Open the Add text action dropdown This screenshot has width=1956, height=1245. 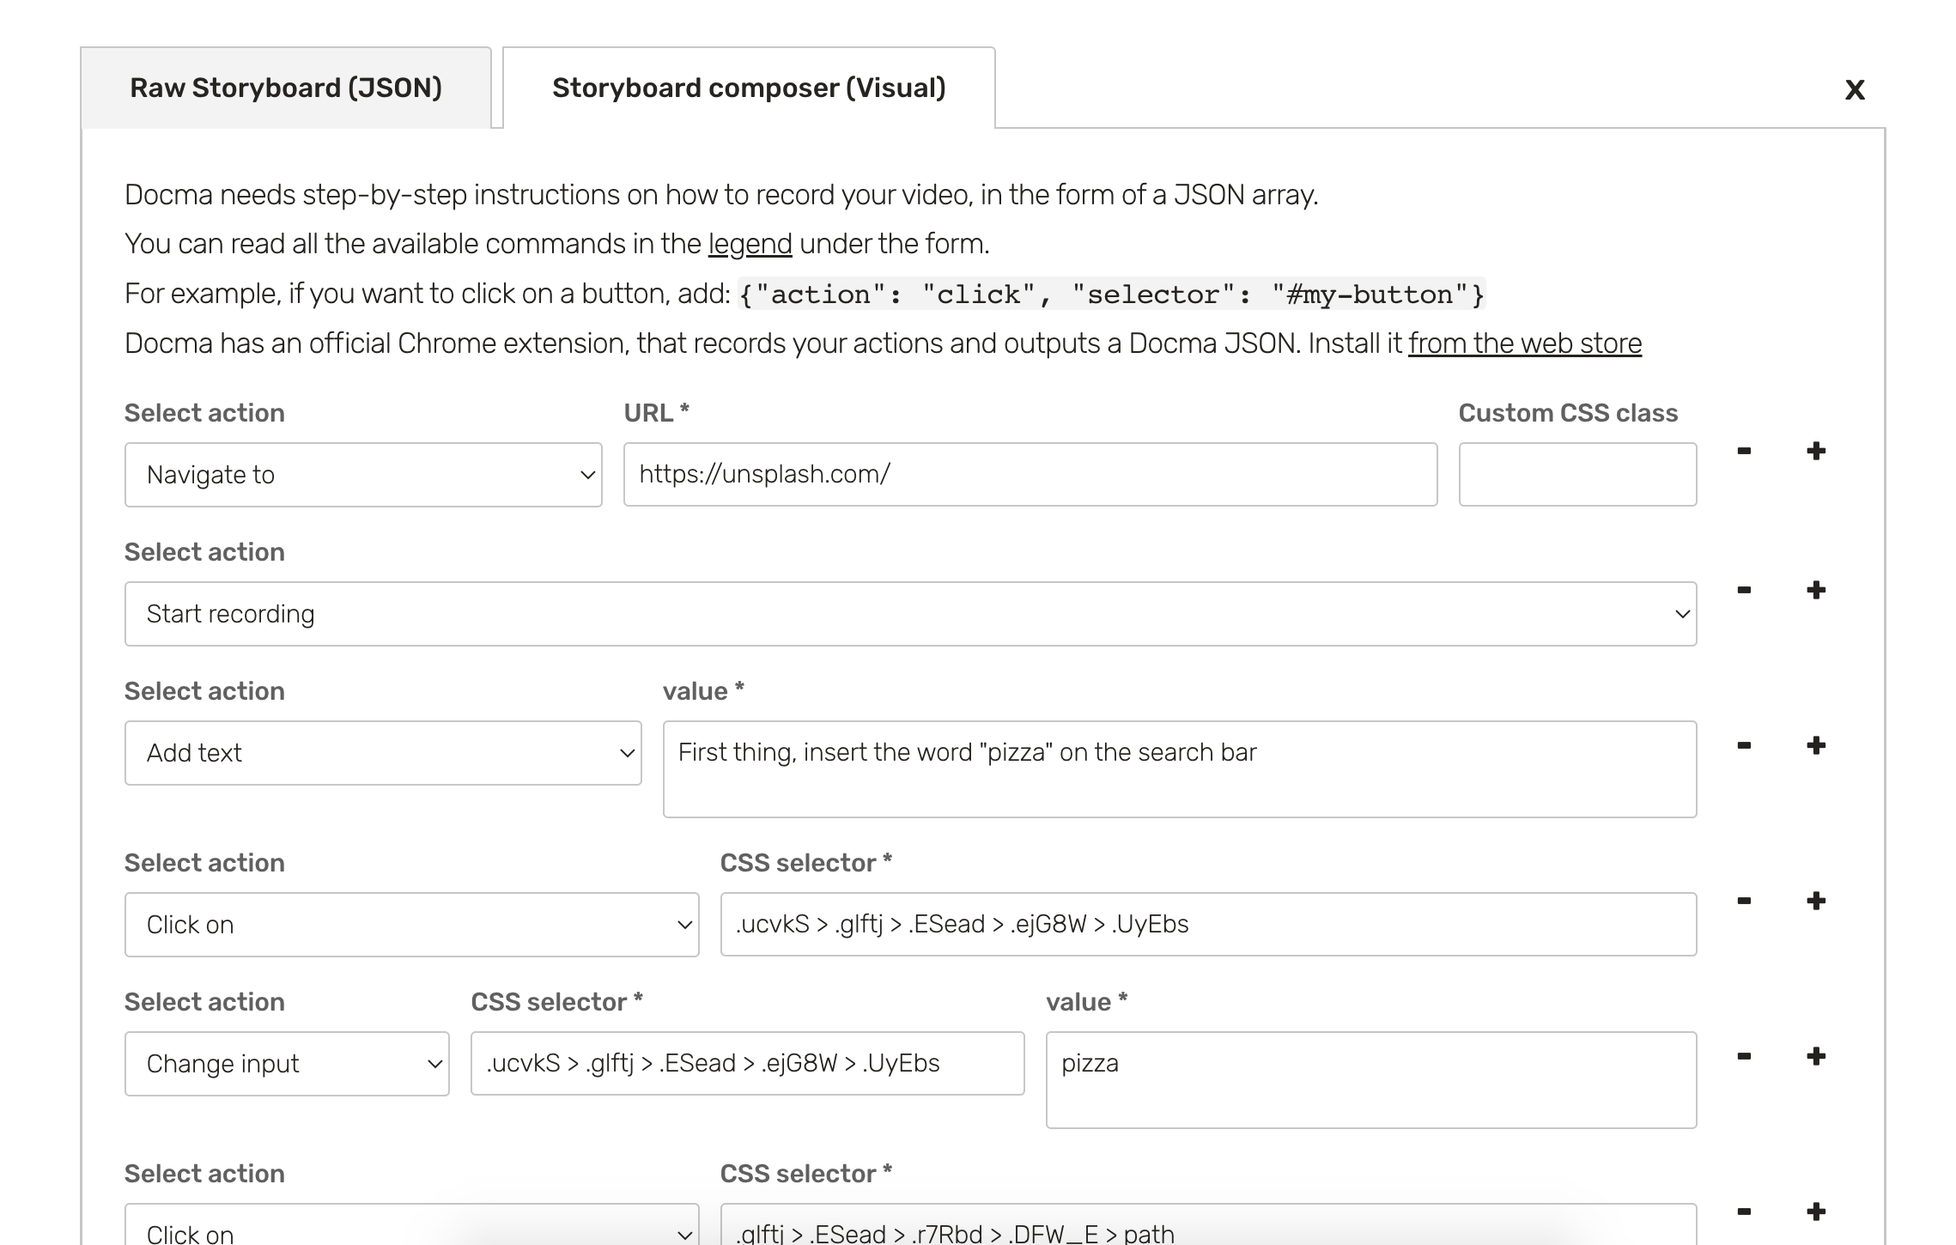(x=383, y=753)
